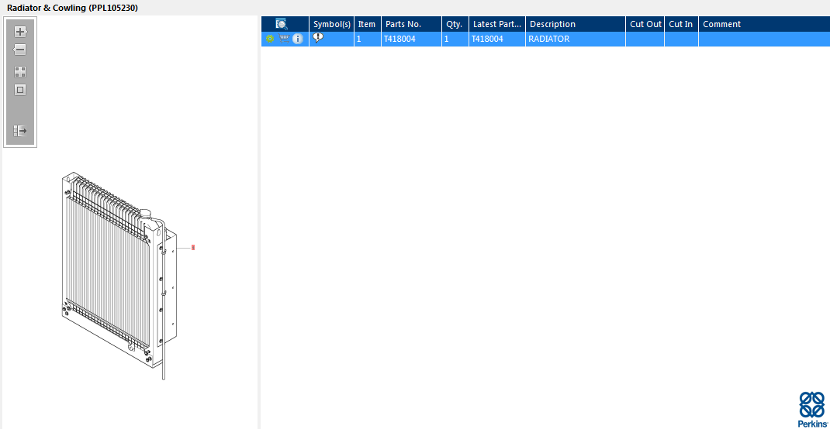Viewport: 830px width, 429px height.
Task: Zoom out of the radiator diagram
Action: click(20, 50)
